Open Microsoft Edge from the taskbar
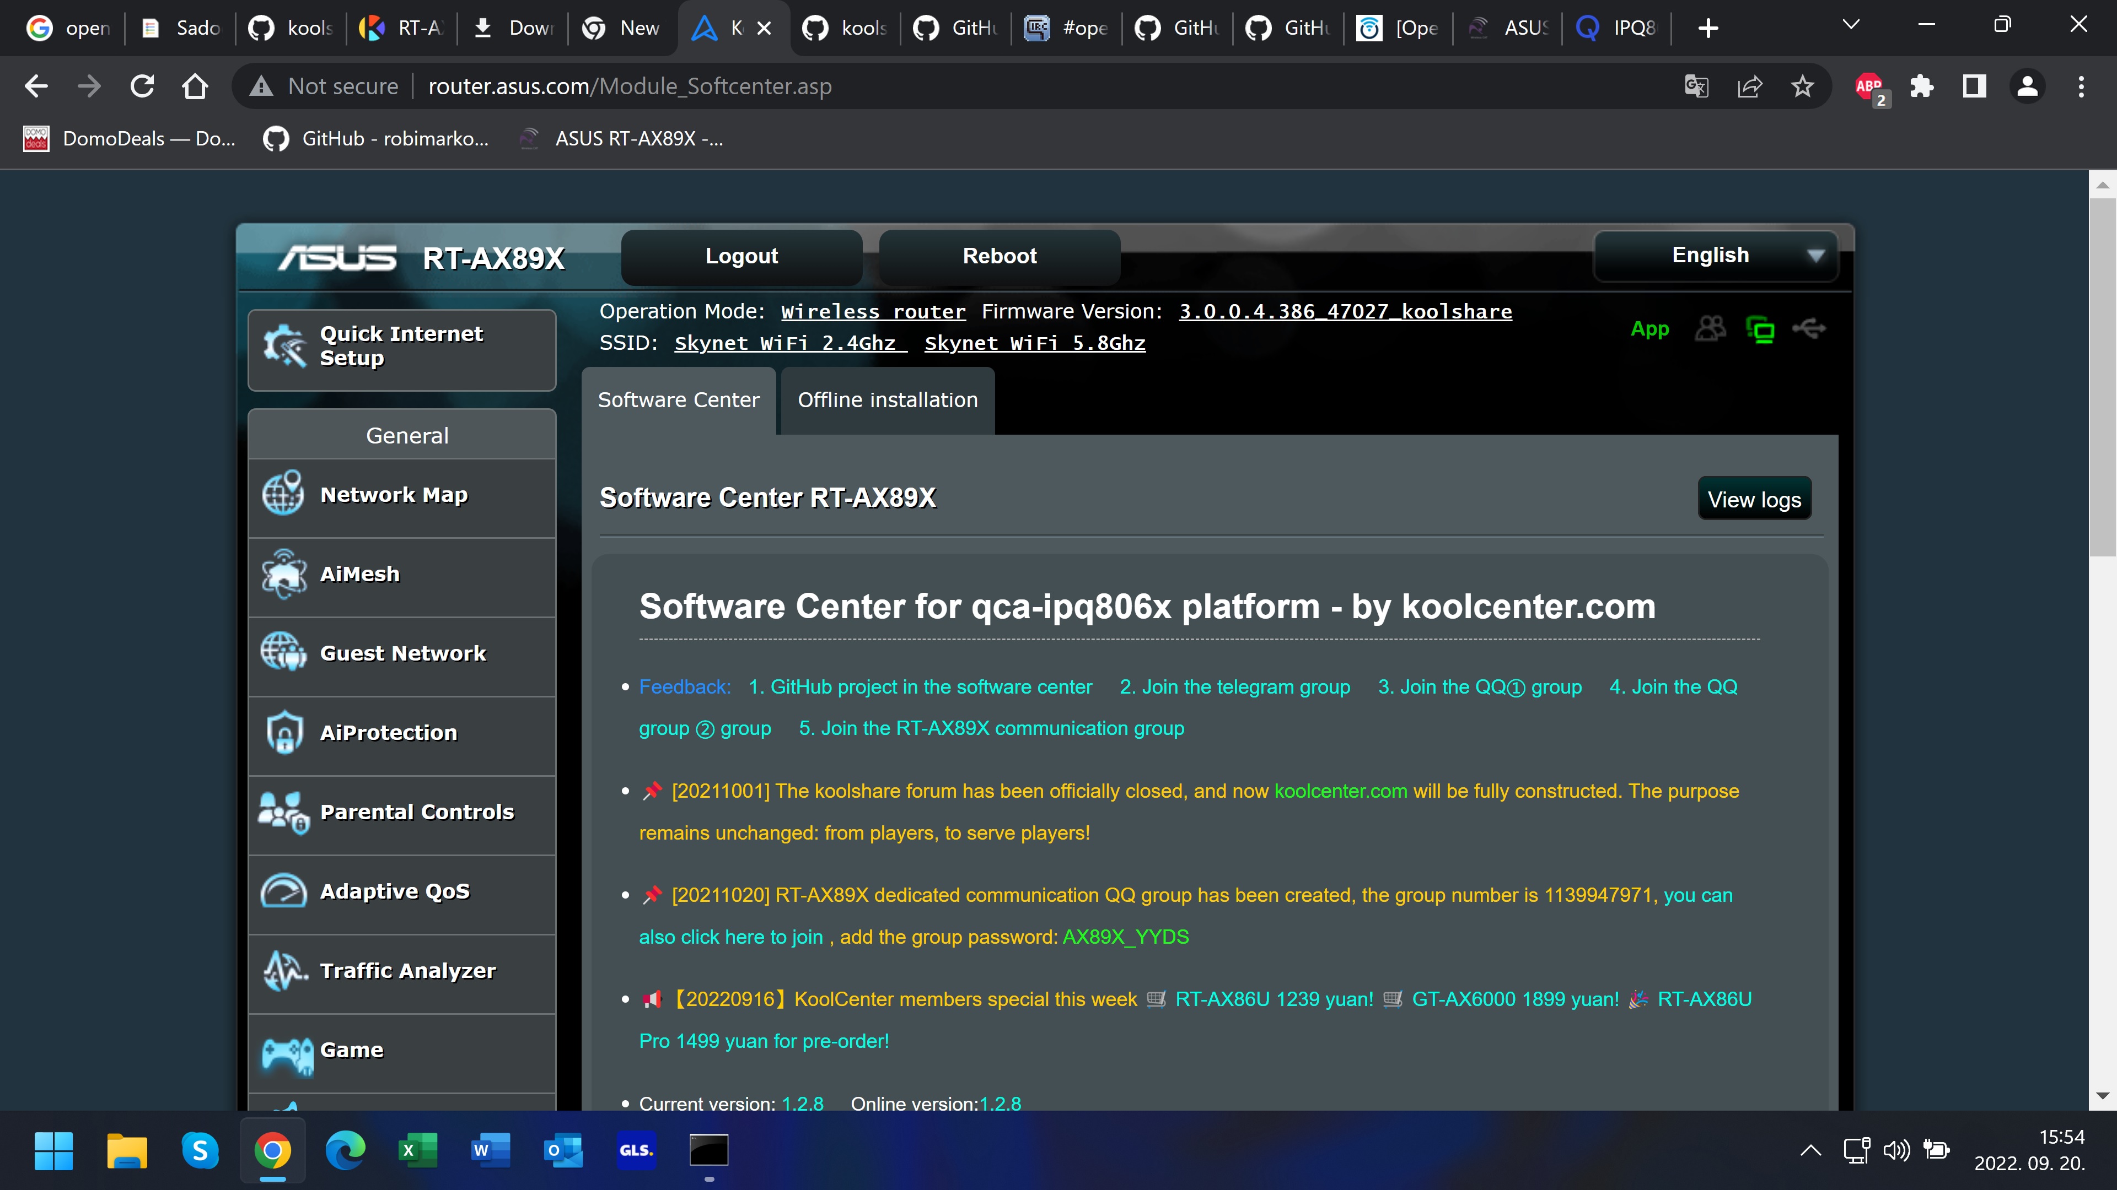 pos(345,1150)
